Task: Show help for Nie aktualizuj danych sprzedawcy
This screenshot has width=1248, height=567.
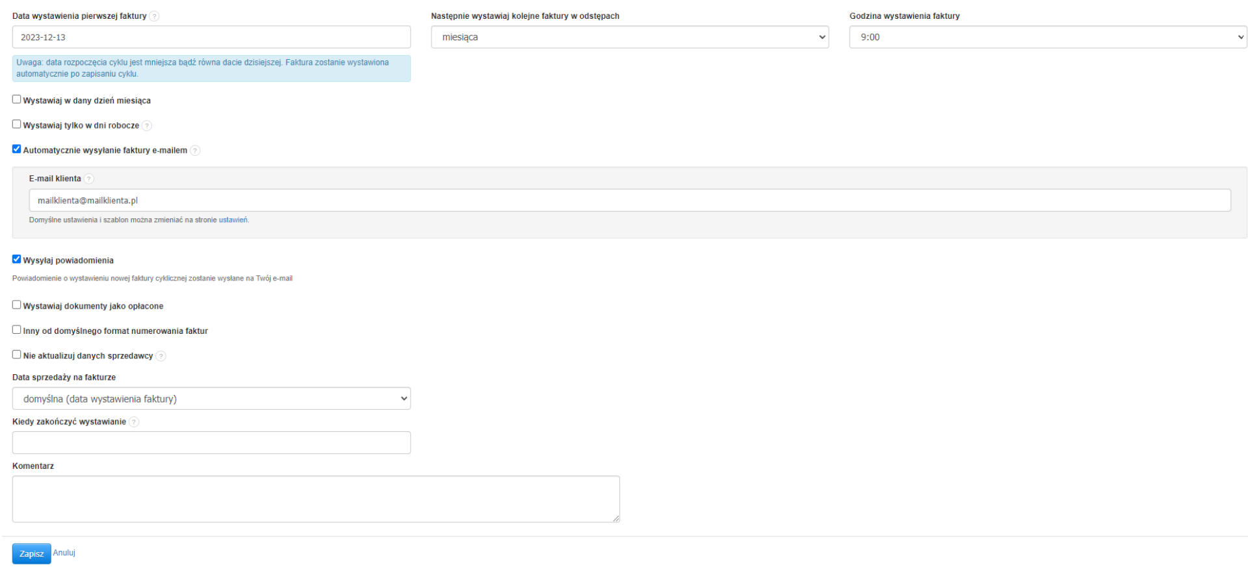Action: tap(161, 356)
